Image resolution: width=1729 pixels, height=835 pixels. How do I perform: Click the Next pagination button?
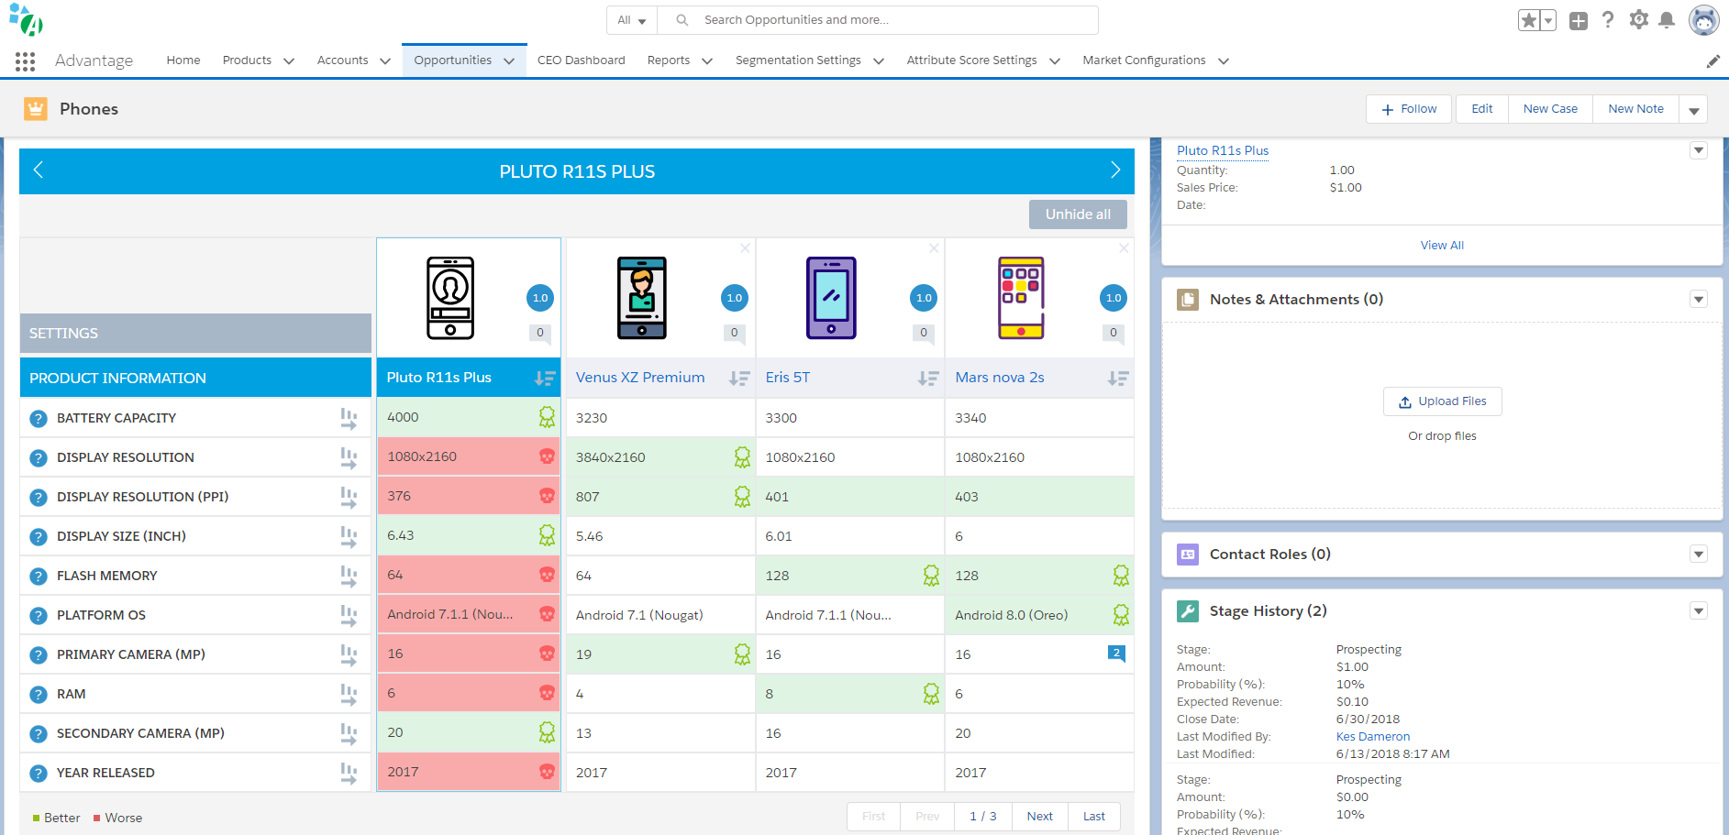pos(1040,817)
